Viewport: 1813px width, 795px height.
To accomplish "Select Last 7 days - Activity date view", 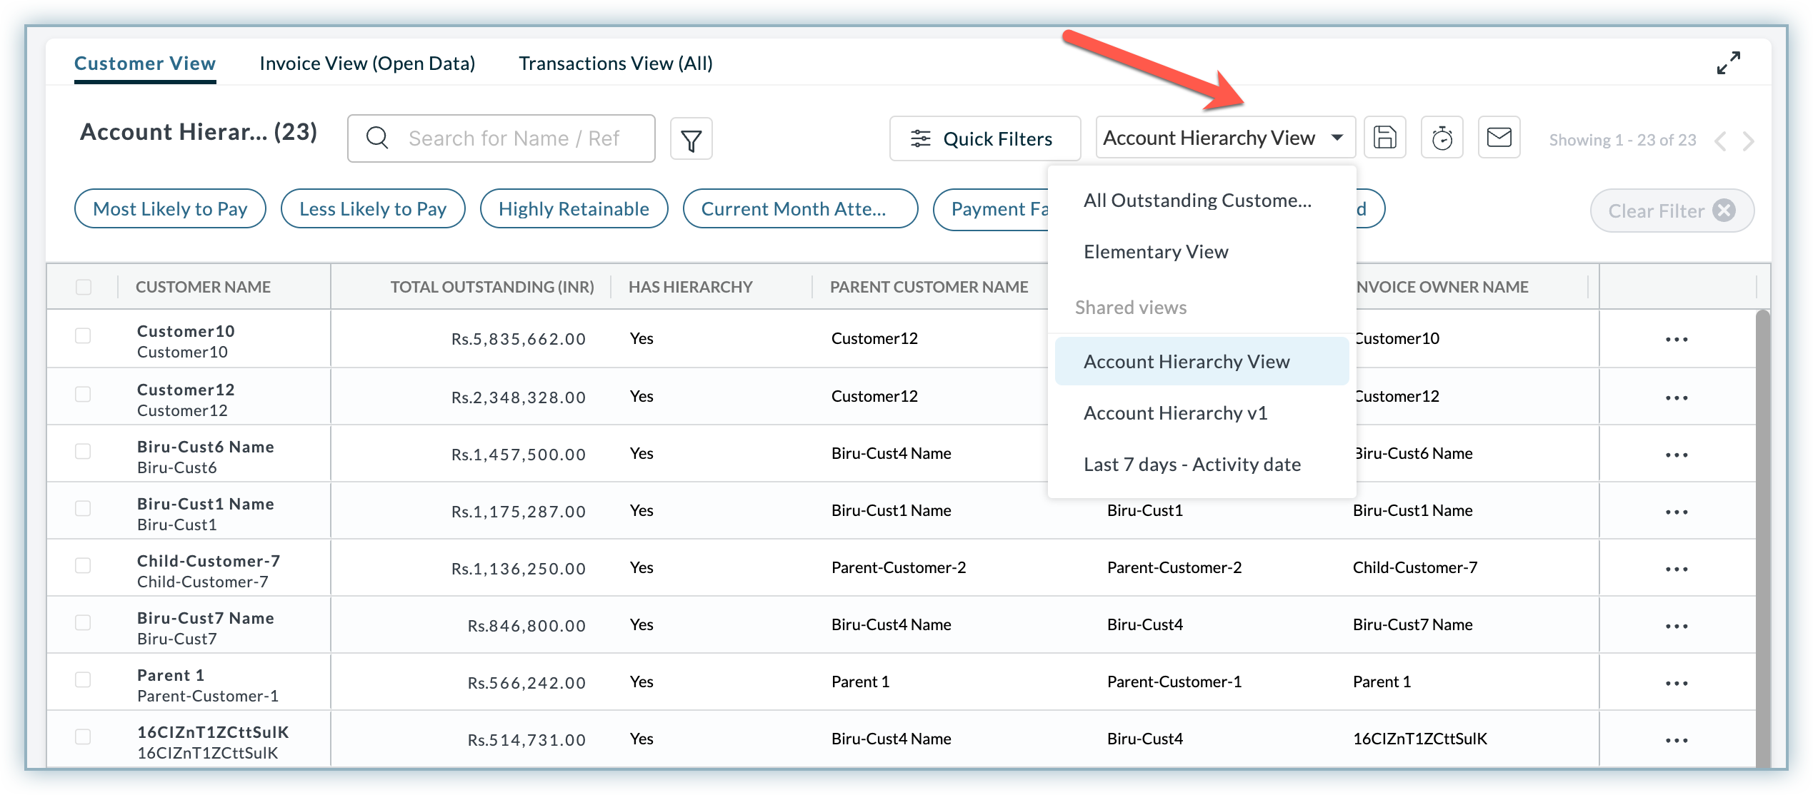I will (1202, 465).
